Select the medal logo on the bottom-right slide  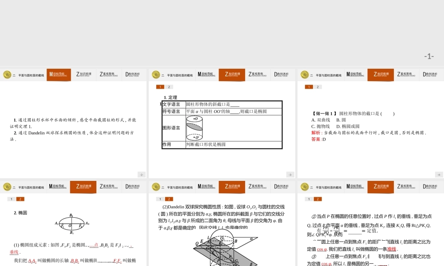pyautogui.click(x=304, y=187)
